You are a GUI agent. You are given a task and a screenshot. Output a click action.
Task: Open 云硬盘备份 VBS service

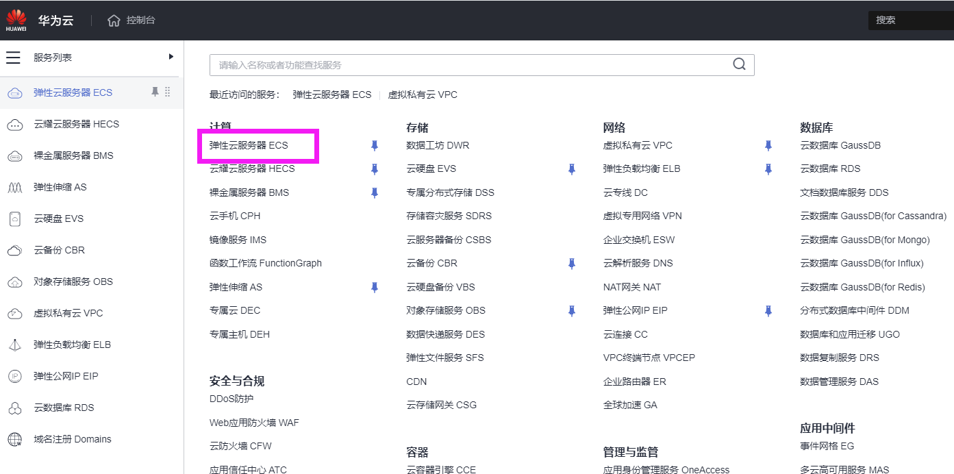(440, 287)
